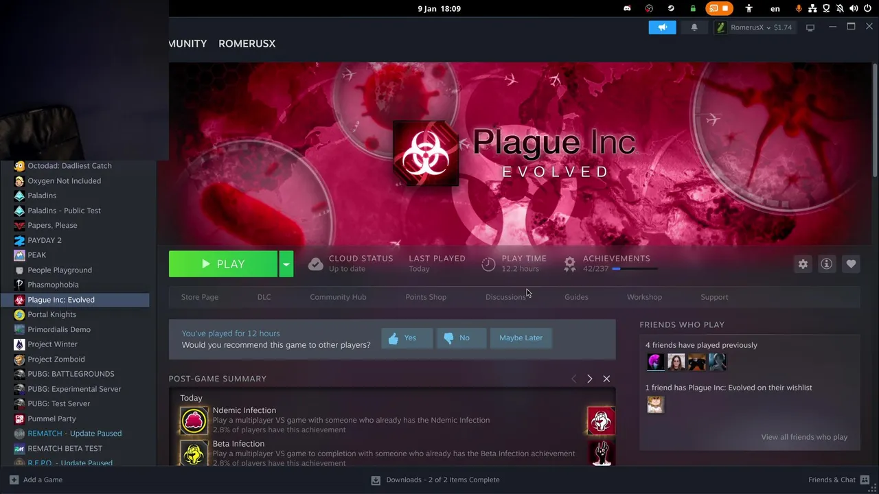Click the wishlist friend's avatar
This screenshot has height=494, width=879.
tap(655, 404)
